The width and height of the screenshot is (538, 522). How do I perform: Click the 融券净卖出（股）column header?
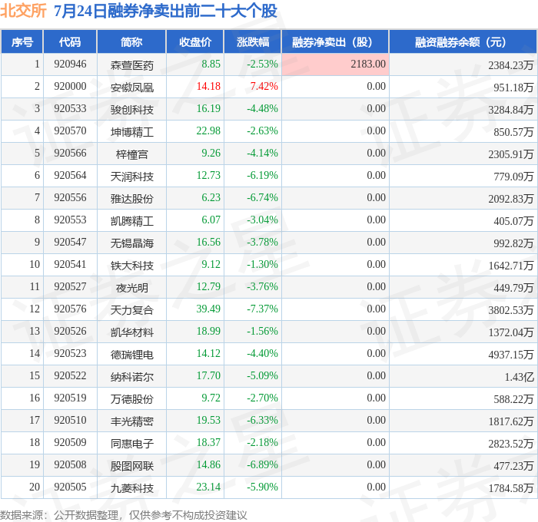pos(335,41)
